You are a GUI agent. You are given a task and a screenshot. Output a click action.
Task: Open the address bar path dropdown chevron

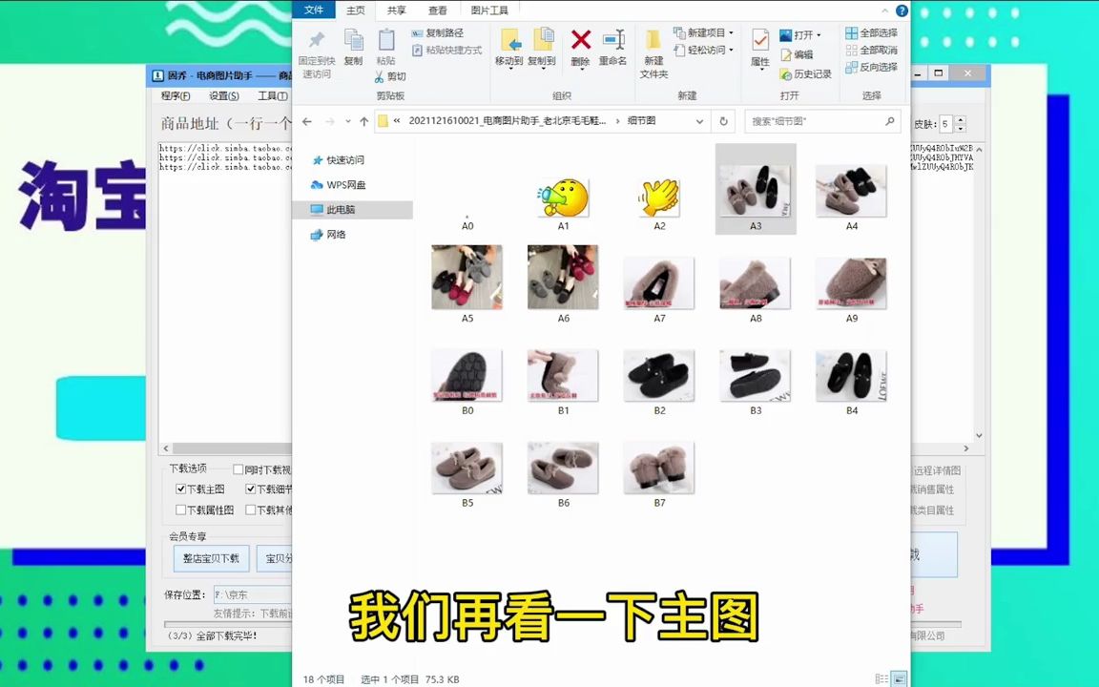699,121
